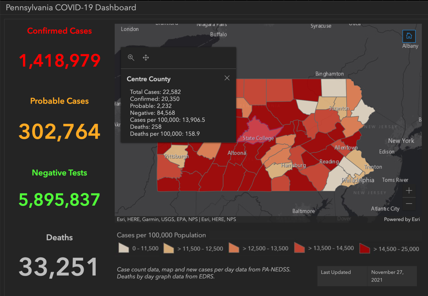The width and height of the screenshot is (428, 296).
Task: Zoom out with the minus map control
Action: (x=409, y=203)
